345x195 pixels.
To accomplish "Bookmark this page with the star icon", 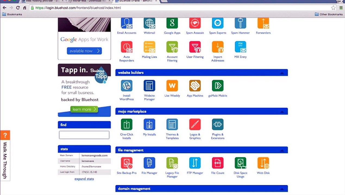I will [333, 8].
